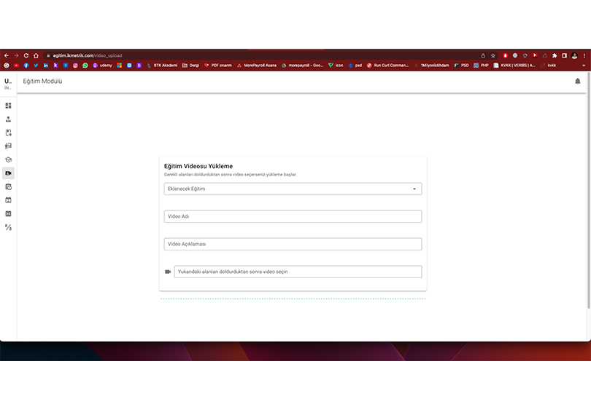Open the BTK Akademi bookmark

pyautogui.click(x=162, y=66)
